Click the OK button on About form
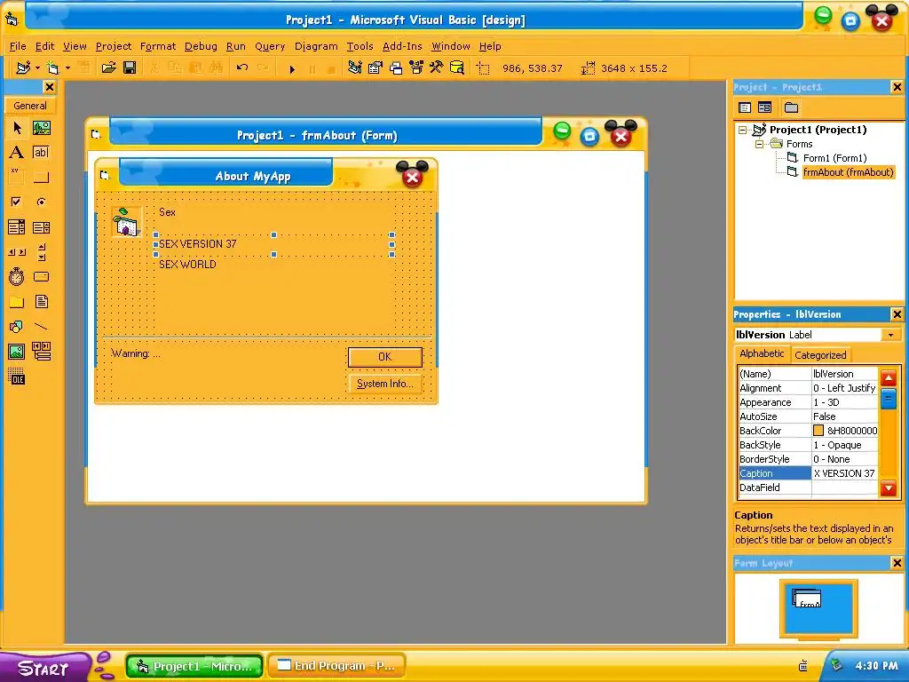909x682 pixels. [385, 357]
